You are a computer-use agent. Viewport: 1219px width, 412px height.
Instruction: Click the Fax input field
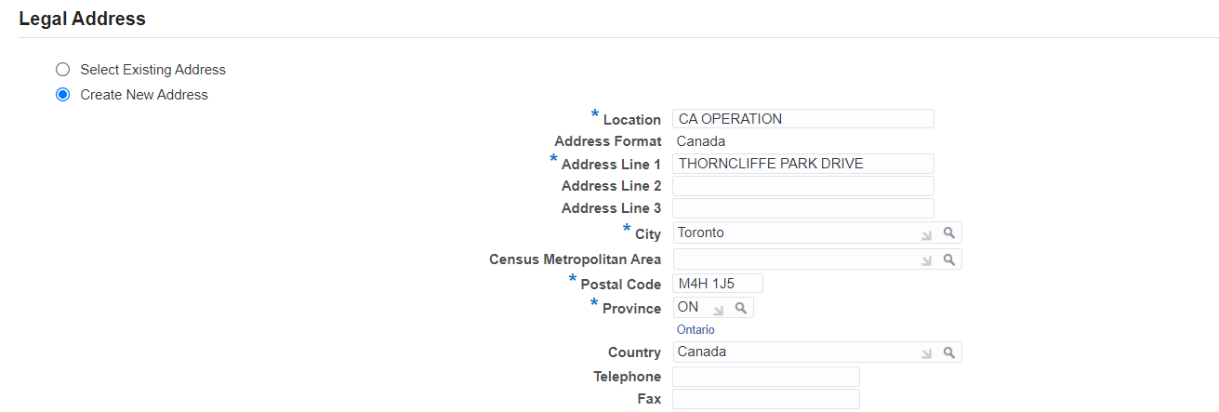[766, 399]
